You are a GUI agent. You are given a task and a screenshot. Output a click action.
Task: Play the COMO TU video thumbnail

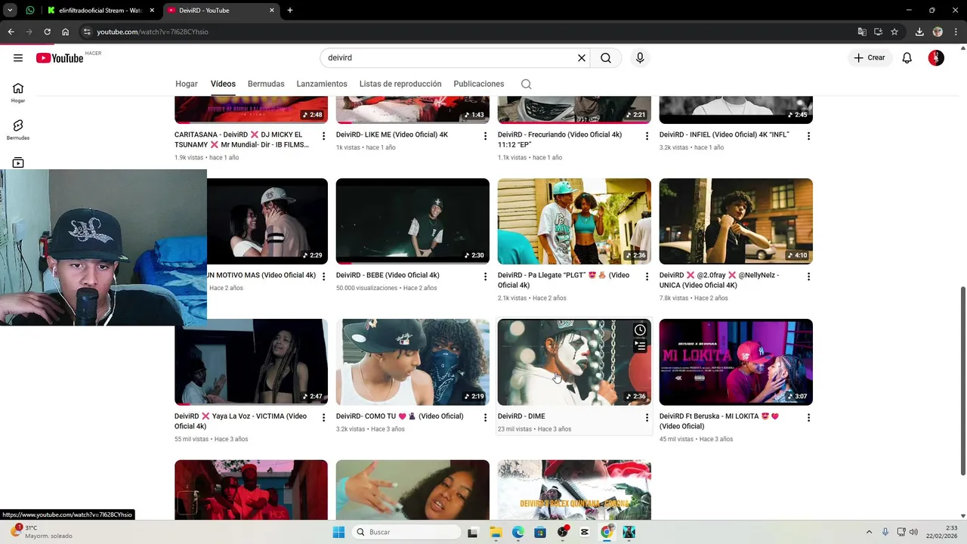pos(412,362)
